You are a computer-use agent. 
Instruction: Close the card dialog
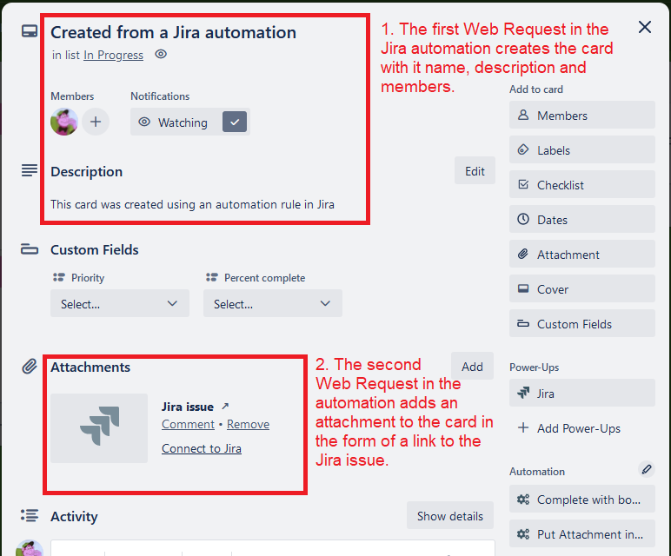644,28
